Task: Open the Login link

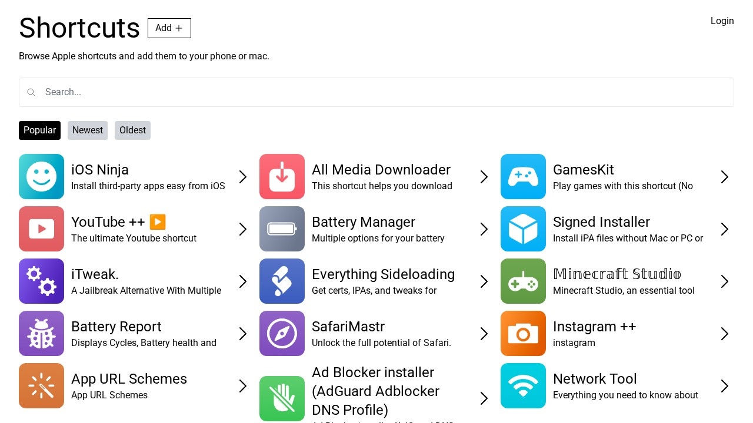Action: (x=722, y=21)
